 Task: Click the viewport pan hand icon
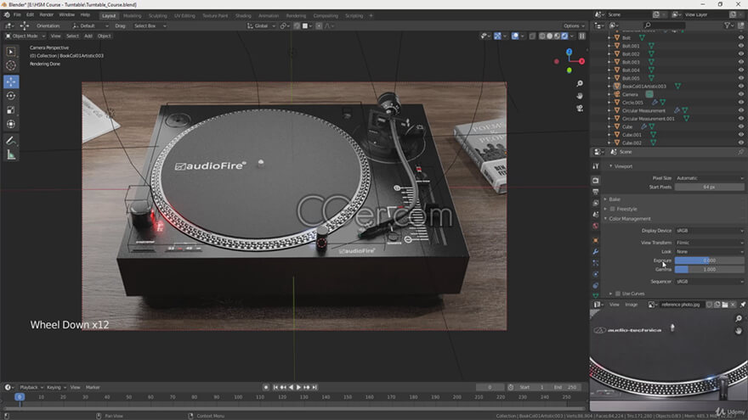point(580,96)
